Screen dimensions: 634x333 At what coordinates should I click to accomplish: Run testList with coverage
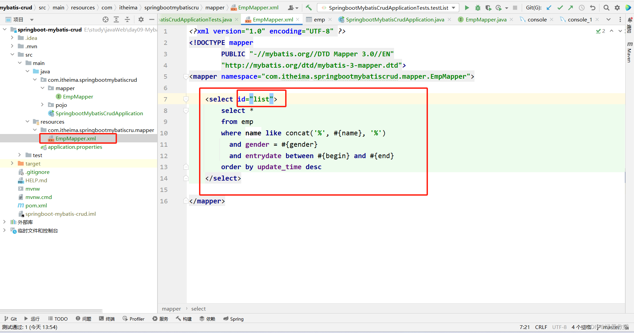[488, 7]
